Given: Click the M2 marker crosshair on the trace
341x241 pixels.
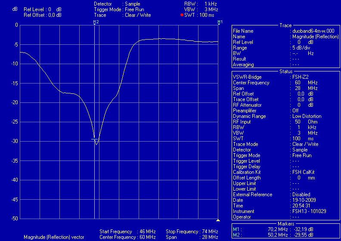Looking at the screenshot, I should pyautogui.click(x=95, y=139).
